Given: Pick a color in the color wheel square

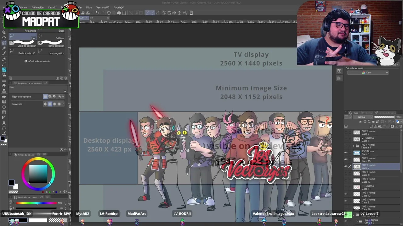Looking at the screenshot, I should [38, 174].
